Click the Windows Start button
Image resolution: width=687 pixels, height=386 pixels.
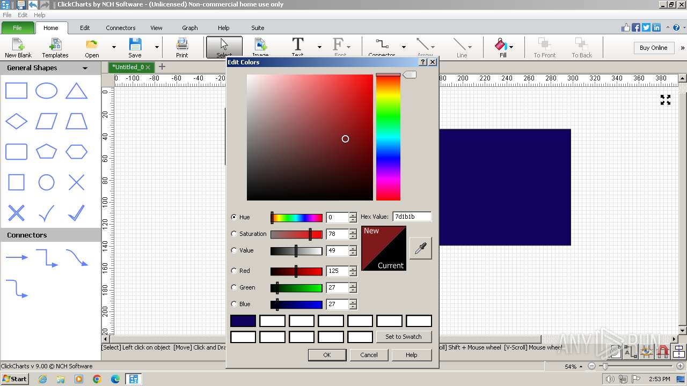pos(14,378)
